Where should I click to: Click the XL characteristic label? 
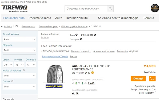point(73,93)
